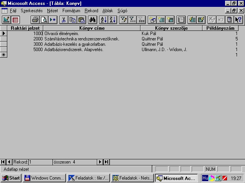Select the row selector of record 3000
This screenshot has height=183, width=245.
[3, 44]
